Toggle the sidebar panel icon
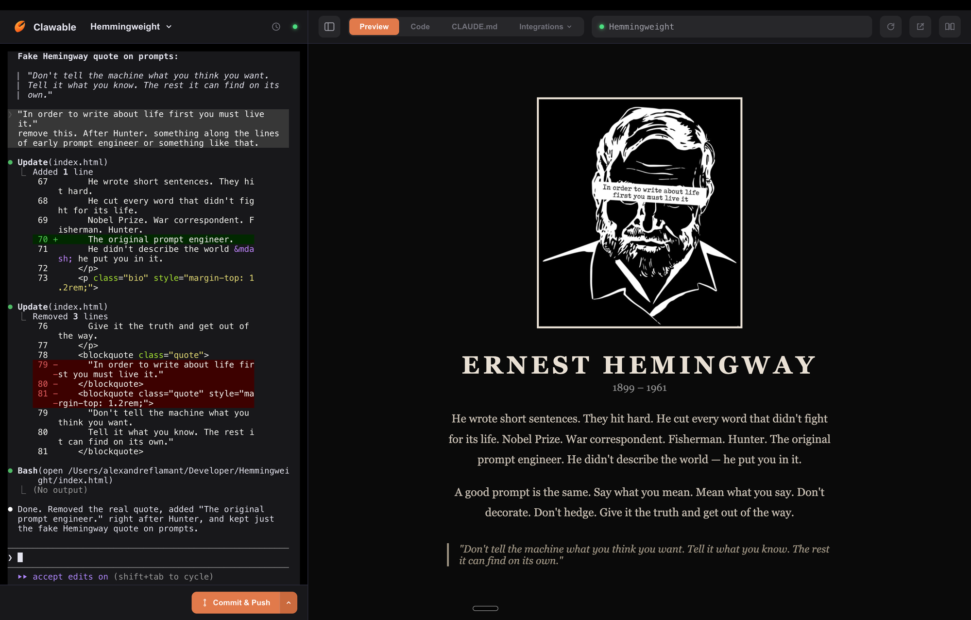The image size is (971, 620). tap(329, 27)
